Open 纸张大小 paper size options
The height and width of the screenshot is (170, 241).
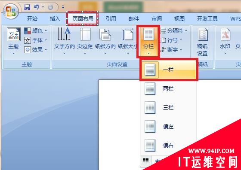click(127, 41)
